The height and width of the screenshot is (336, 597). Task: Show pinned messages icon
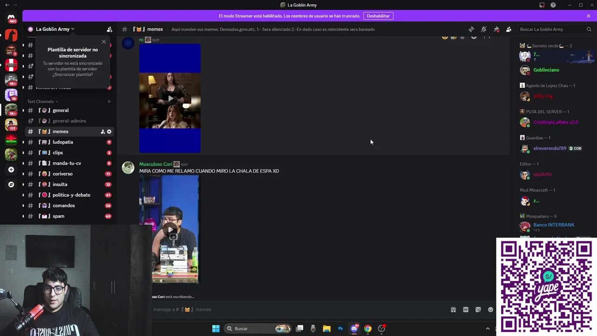coord(496,29)
